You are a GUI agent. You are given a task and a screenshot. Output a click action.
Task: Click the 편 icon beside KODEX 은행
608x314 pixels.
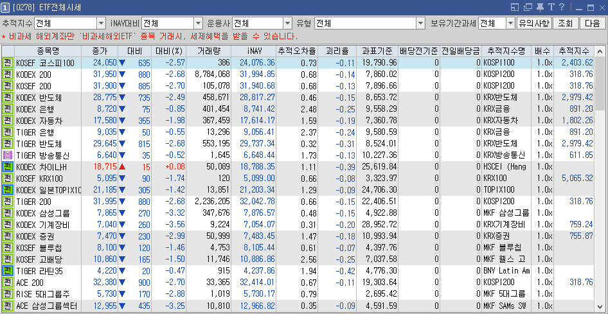[8, 109]
